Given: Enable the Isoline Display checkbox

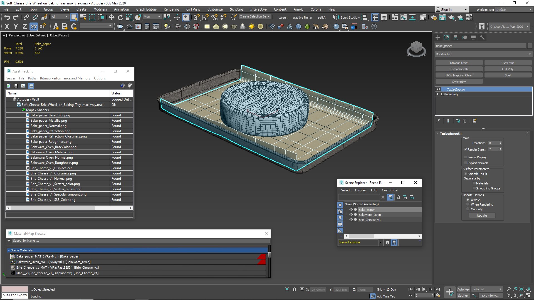Looking at the screenshot, I should (x=466, y=157).
